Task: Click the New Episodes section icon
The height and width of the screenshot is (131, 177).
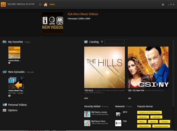Action: (5, 72)
